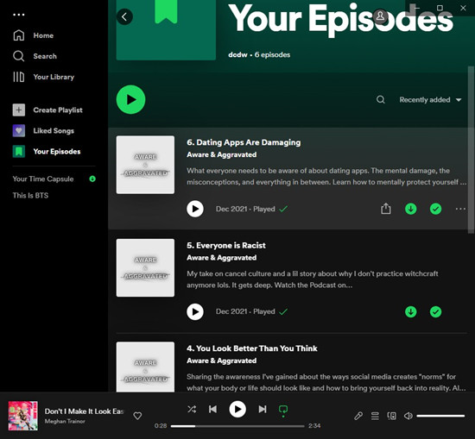Play all episodes with big green button
This screenshot has width=475, height=439.
coord(131,99)
